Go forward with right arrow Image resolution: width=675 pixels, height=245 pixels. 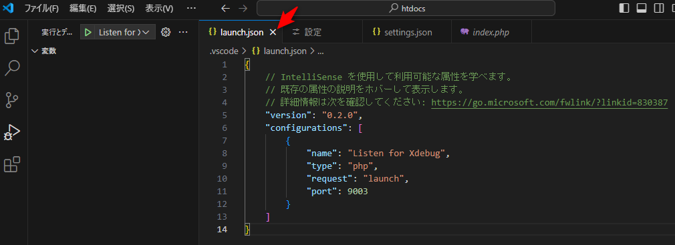click(x=243, y=8)
